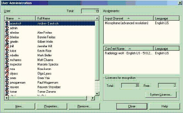Click the user icon beside admin

pos(7,28)
